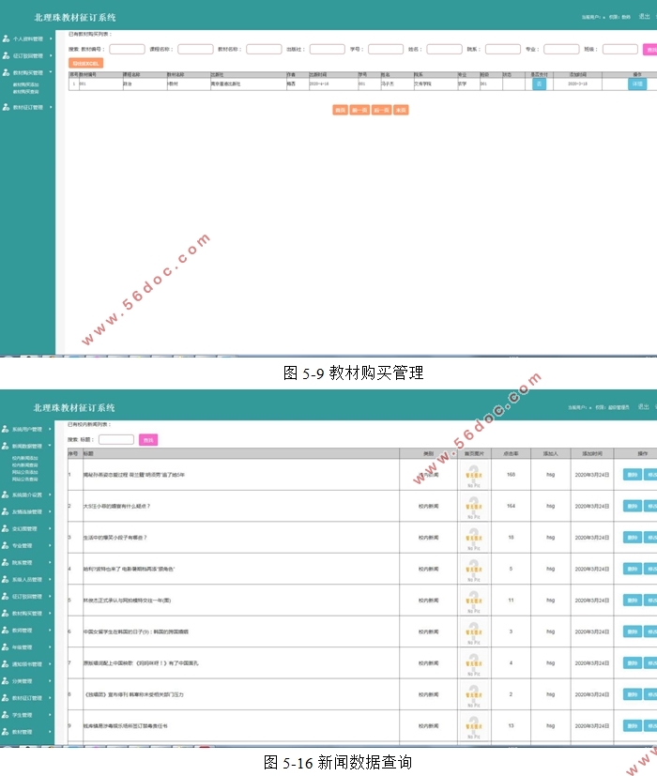Click the No Pic thumbnail in news row 7
The height and width of the screenshot is (776, 657).
point(474,663)
